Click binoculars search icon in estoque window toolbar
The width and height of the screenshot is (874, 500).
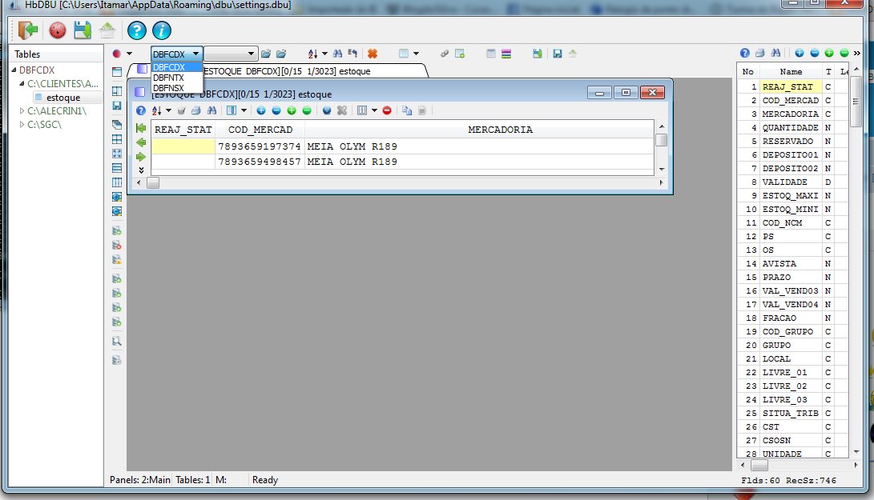pyautogui.click(x=211, y=111)
